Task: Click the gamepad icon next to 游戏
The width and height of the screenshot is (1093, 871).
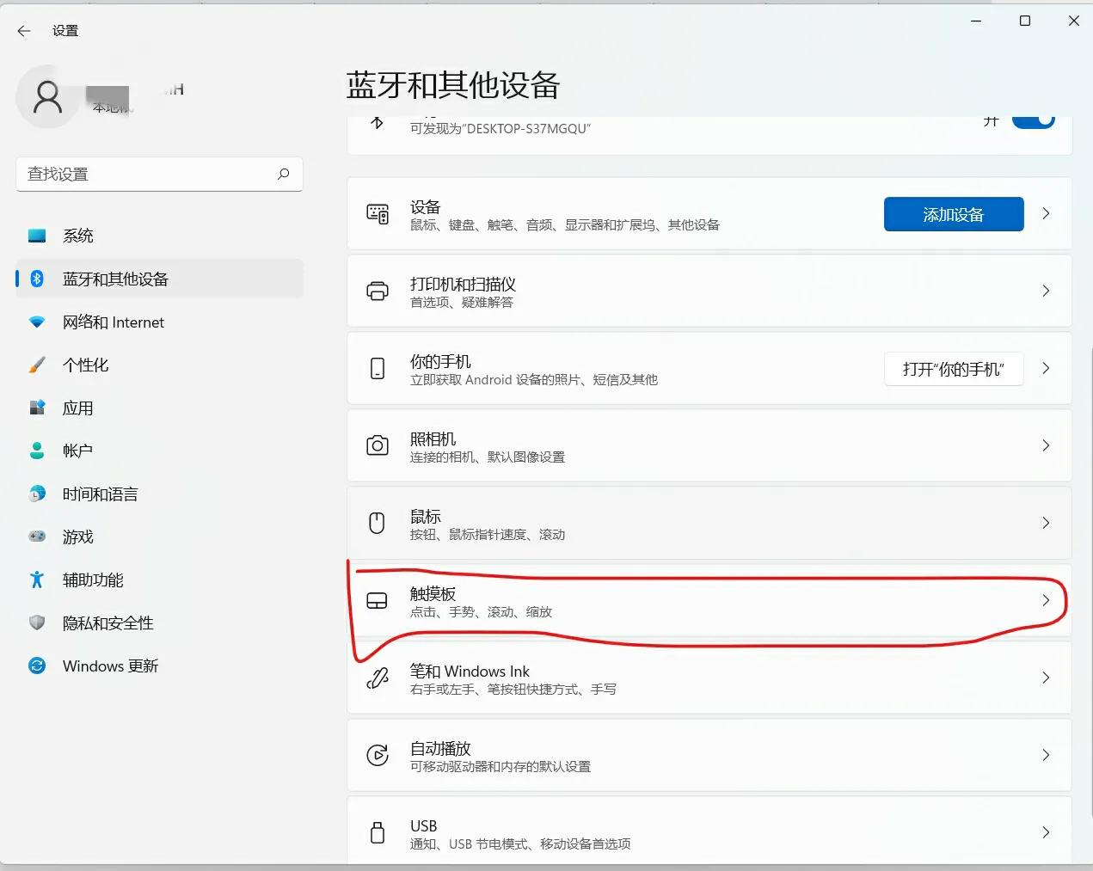Action: (x=35, y=537)
